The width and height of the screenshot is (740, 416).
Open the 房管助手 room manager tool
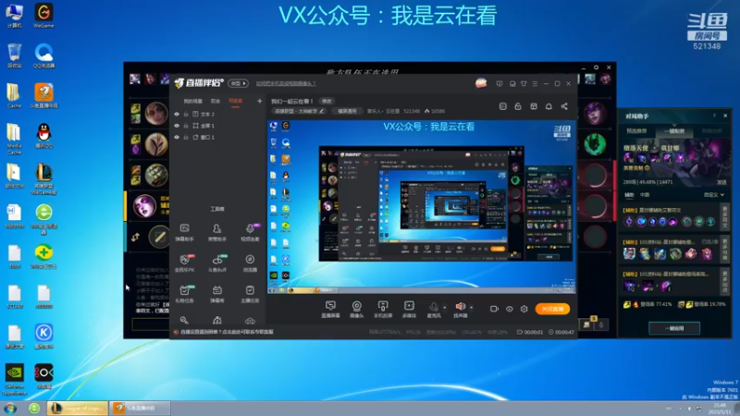pos(217,232)
